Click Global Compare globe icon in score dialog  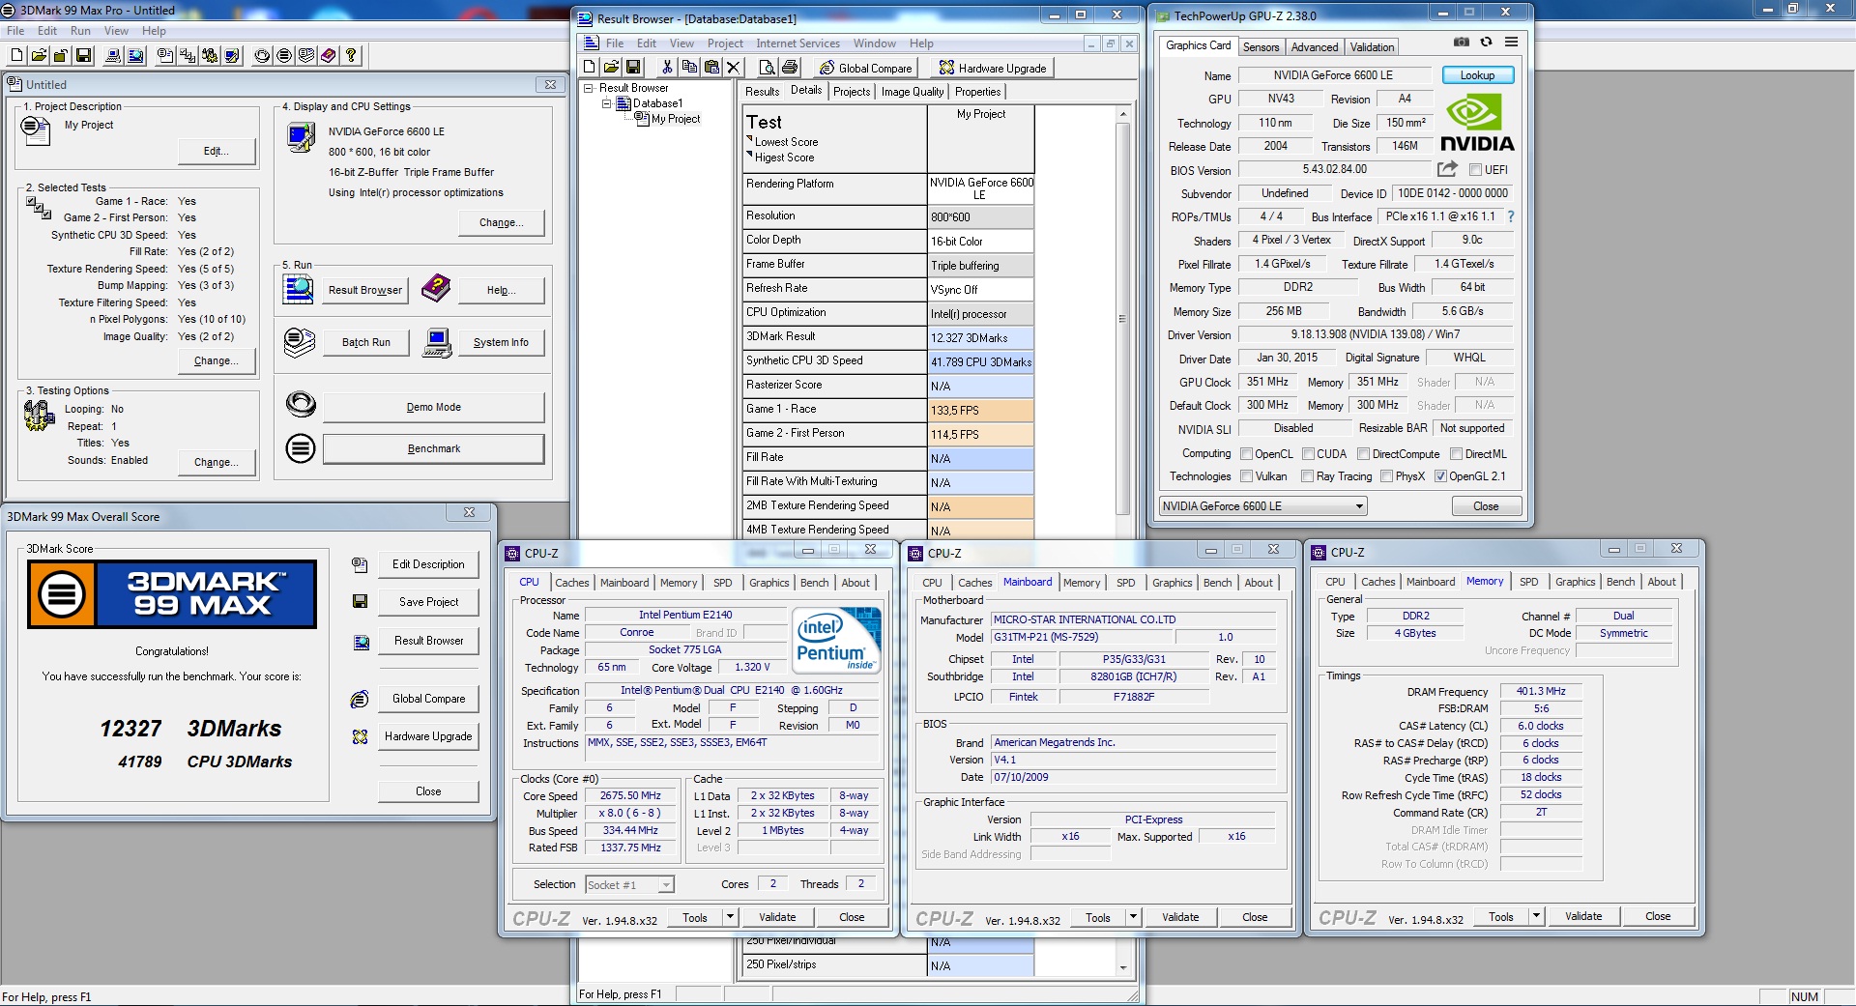click(360, 699)
